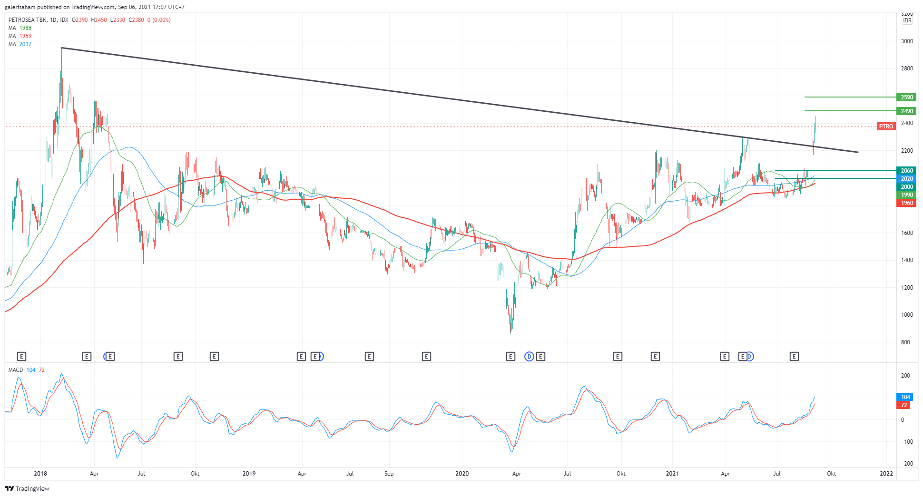Image resolution: width=923 pixels, height=497 pixels.
Task: Click the earnings marker left of 2018
Action: coord(21,356)
